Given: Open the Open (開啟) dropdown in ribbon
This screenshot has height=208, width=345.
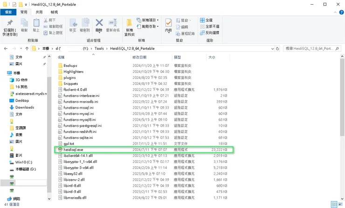Looking at the screenshot, I should (x=184, y=20).
